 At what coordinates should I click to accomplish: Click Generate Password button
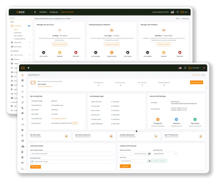click(x=159, y=161)
